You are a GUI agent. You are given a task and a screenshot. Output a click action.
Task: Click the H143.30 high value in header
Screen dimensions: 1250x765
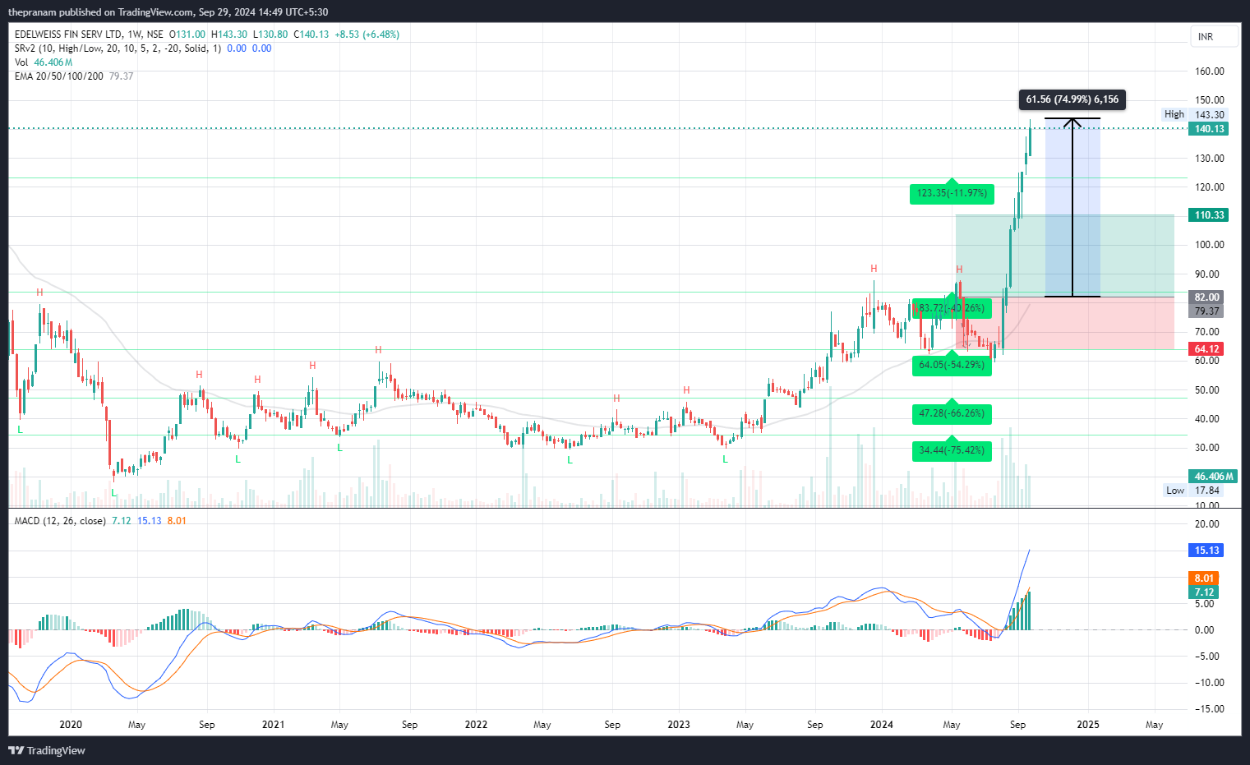(x=229, y=35)
